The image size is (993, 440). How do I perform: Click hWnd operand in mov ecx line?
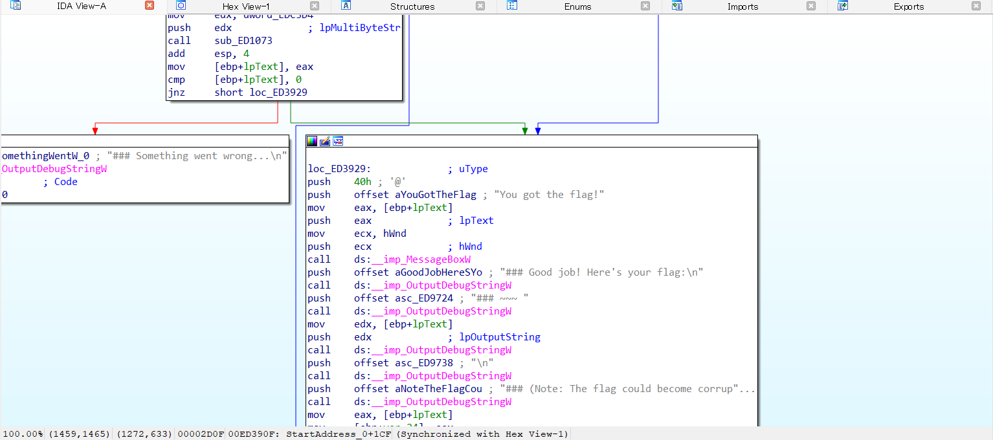[x=395, y=234]
